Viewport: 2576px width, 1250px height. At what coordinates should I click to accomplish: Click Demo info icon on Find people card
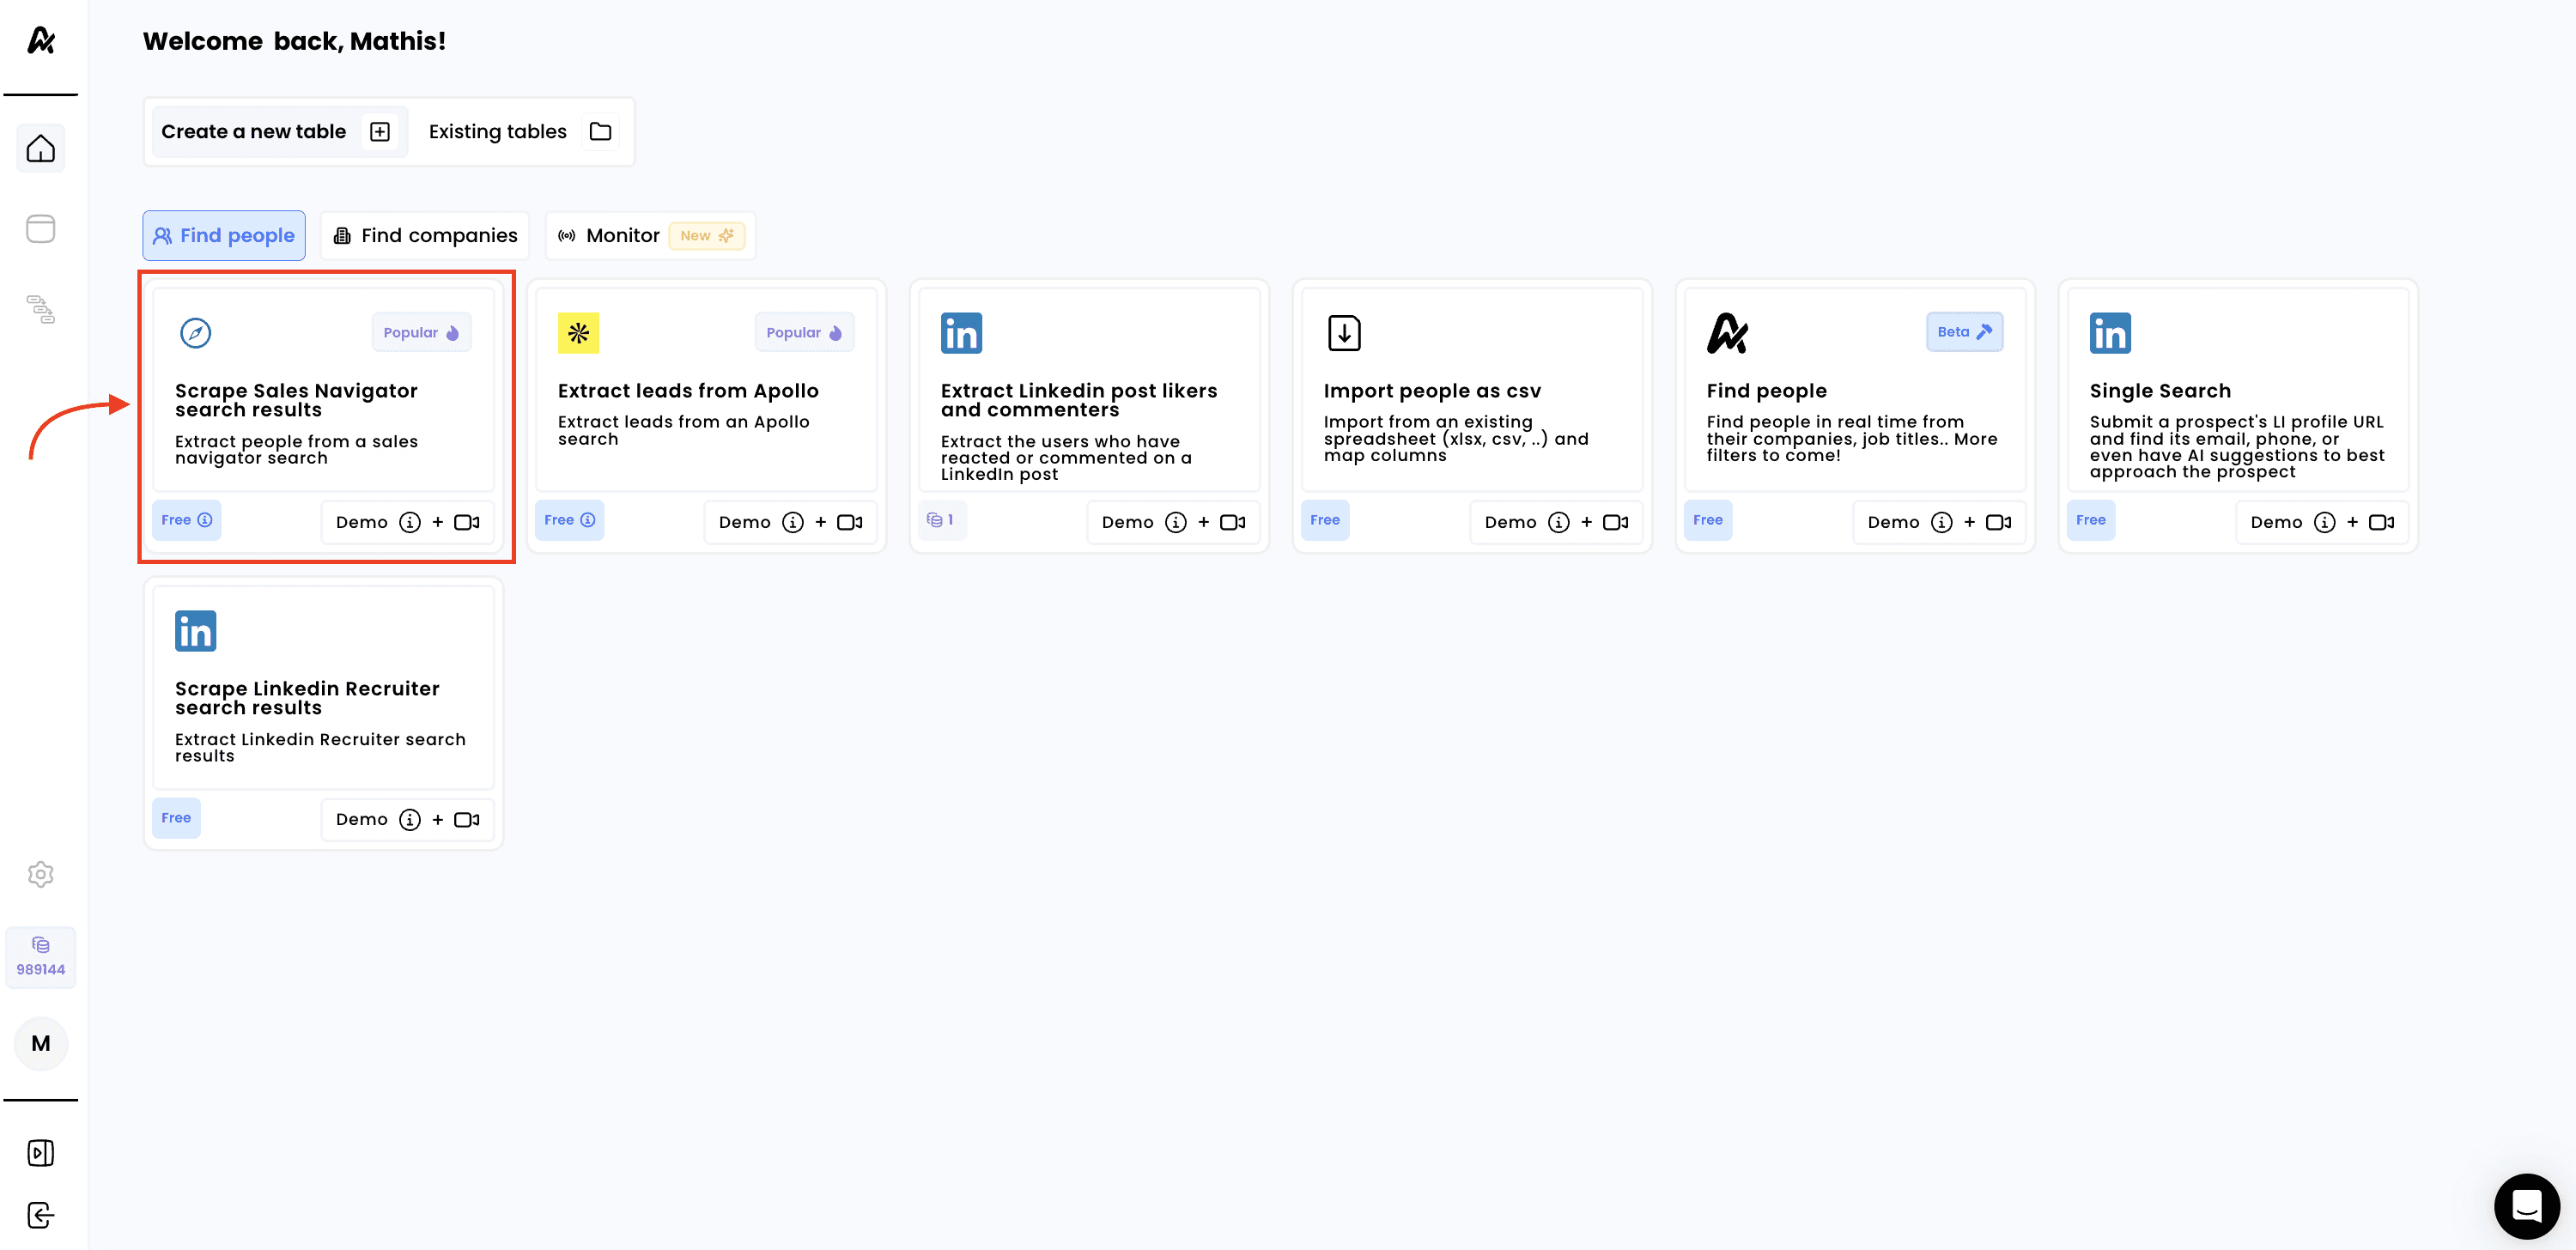pyautogui.click(x=1941, y=522)
